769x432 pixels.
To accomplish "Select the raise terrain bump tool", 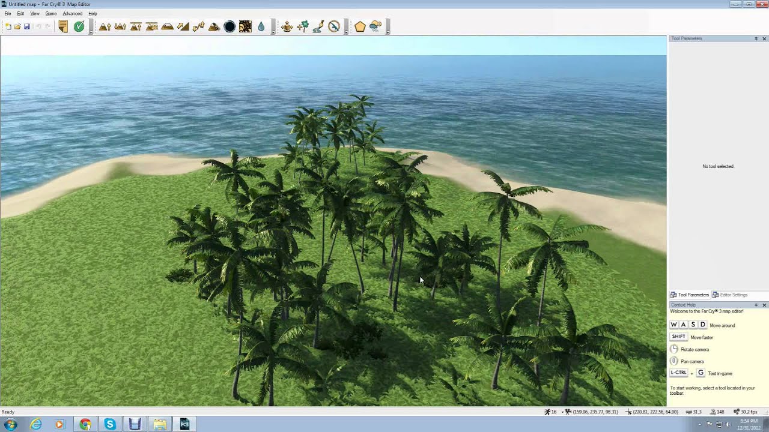I will (x=105, y=26).
